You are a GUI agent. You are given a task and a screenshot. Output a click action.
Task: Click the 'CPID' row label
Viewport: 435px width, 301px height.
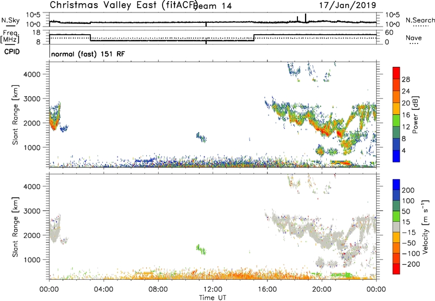[12, 52]
